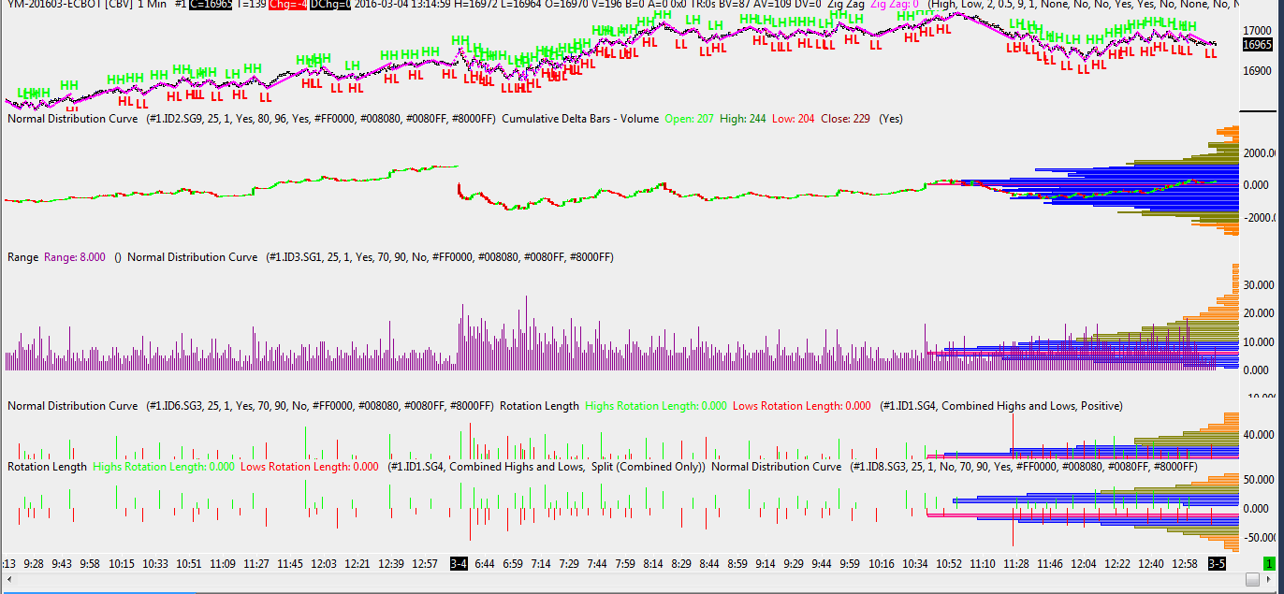1284x594 pixels.
Task: Click the 10.000 scale value in Range panel
Action: click(1259, 342)
